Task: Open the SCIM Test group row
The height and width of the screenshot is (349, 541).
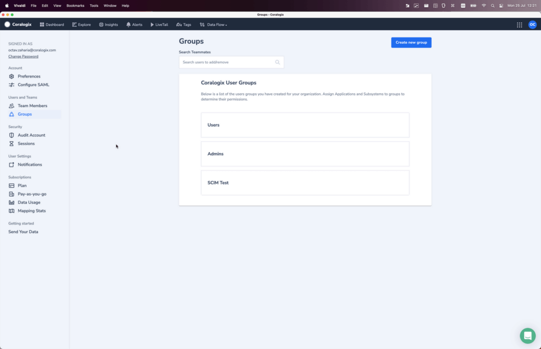Action: pyautogui.click(x=305, y=183)
